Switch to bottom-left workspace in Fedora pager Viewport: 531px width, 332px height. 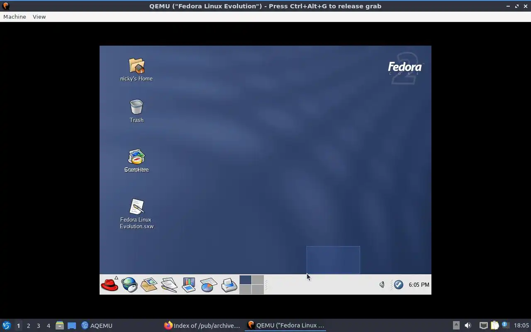pyautogui.click(x=246, y=289)
